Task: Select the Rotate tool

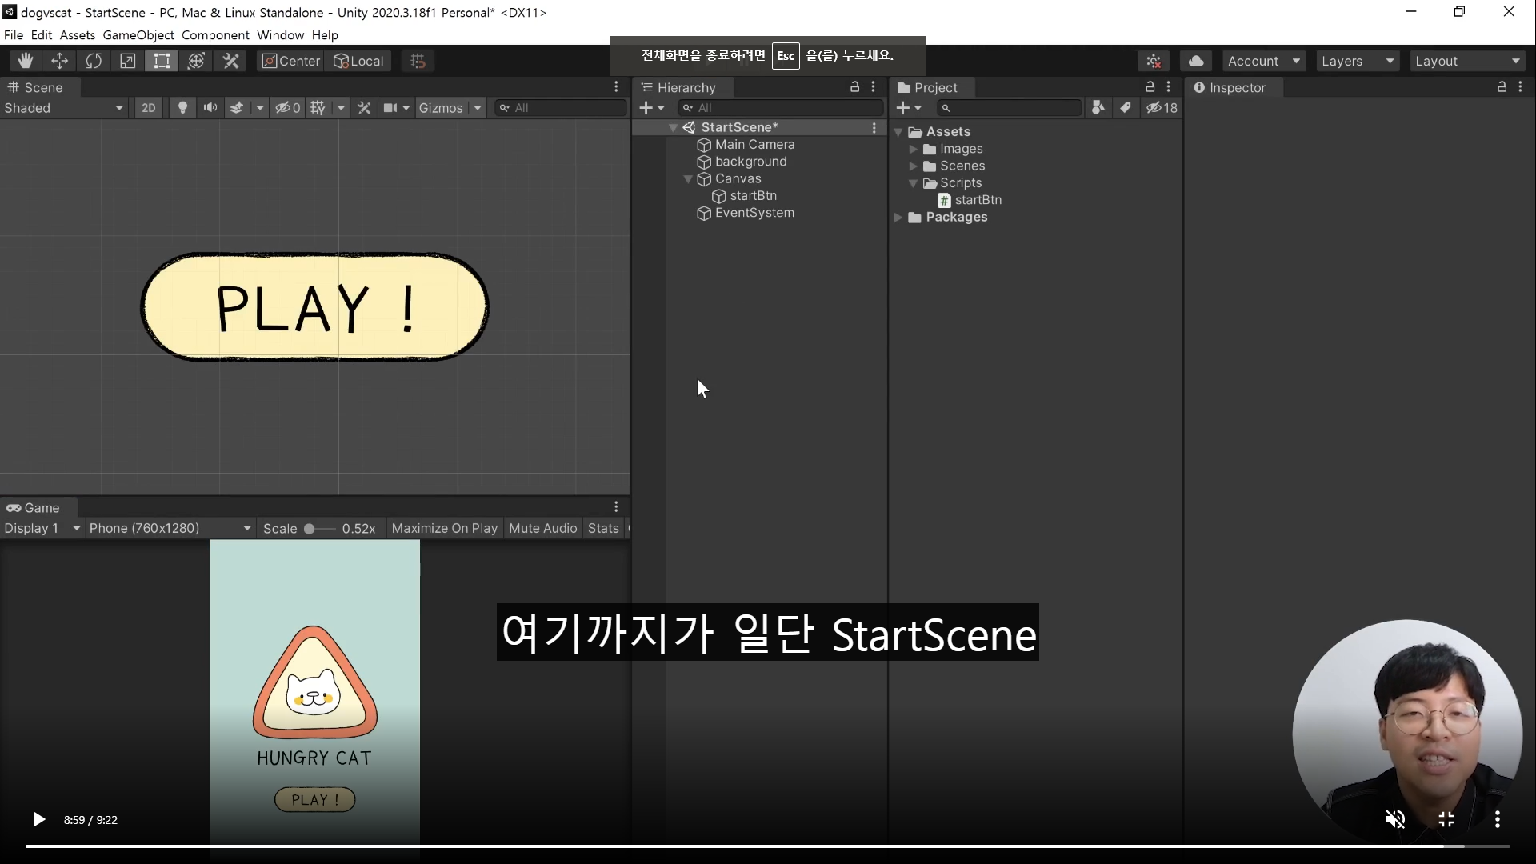Action: click(94, 61)
